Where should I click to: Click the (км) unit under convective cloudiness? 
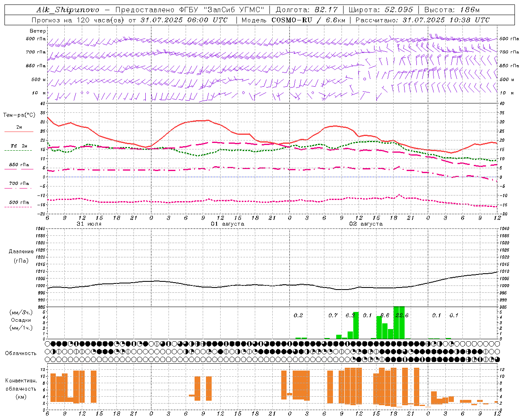tap(21, 397)
